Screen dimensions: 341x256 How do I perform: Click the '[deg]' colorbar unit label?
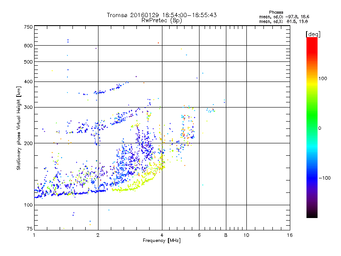tap(313, 34)
